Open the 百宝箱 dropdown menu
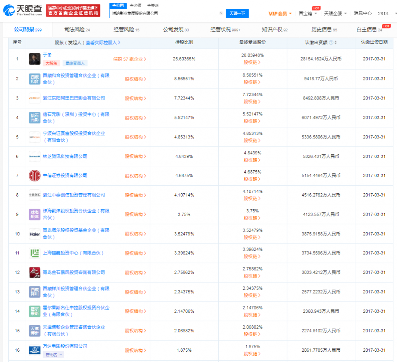397x362 pixels. 308,14
